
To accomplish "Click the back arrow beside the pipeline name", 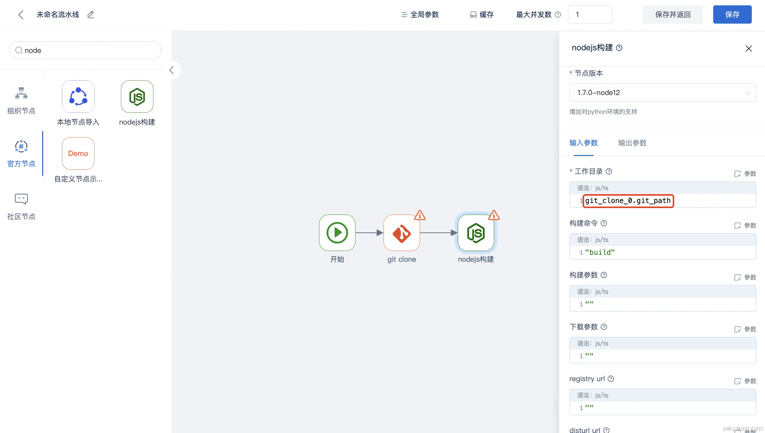I will coord(21,14).
